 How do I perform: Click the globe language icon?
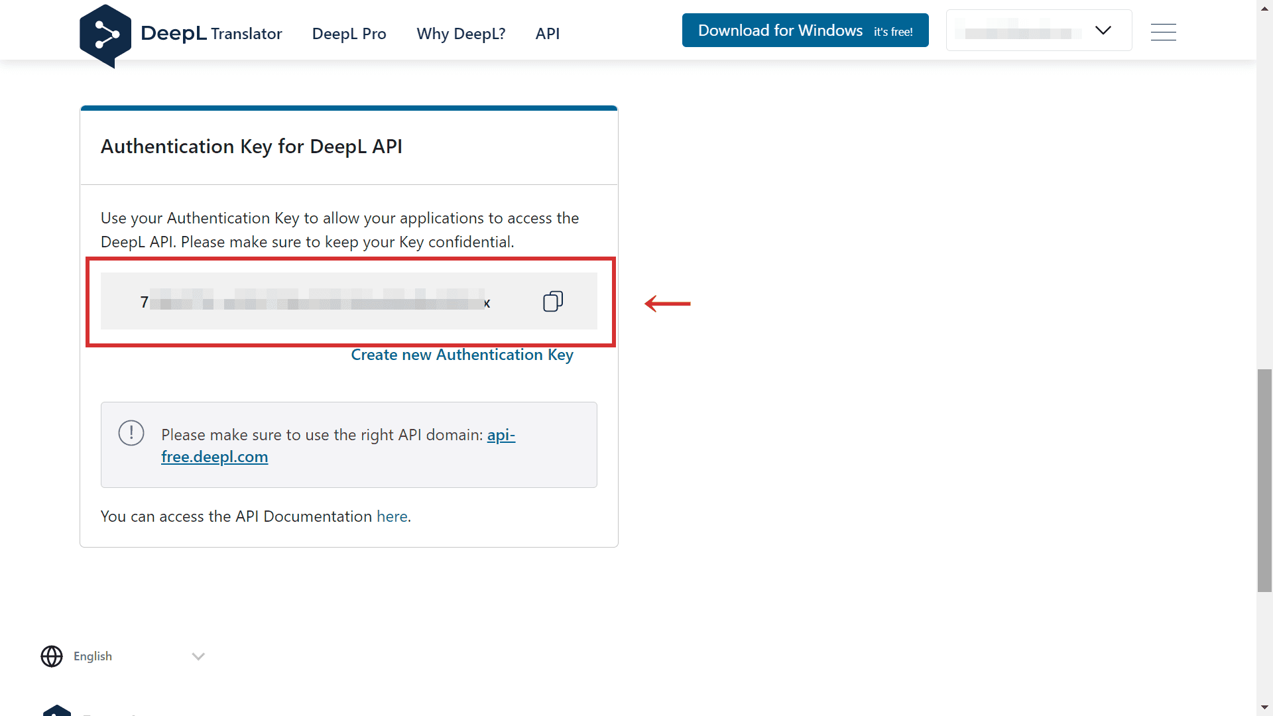(51, 656)
